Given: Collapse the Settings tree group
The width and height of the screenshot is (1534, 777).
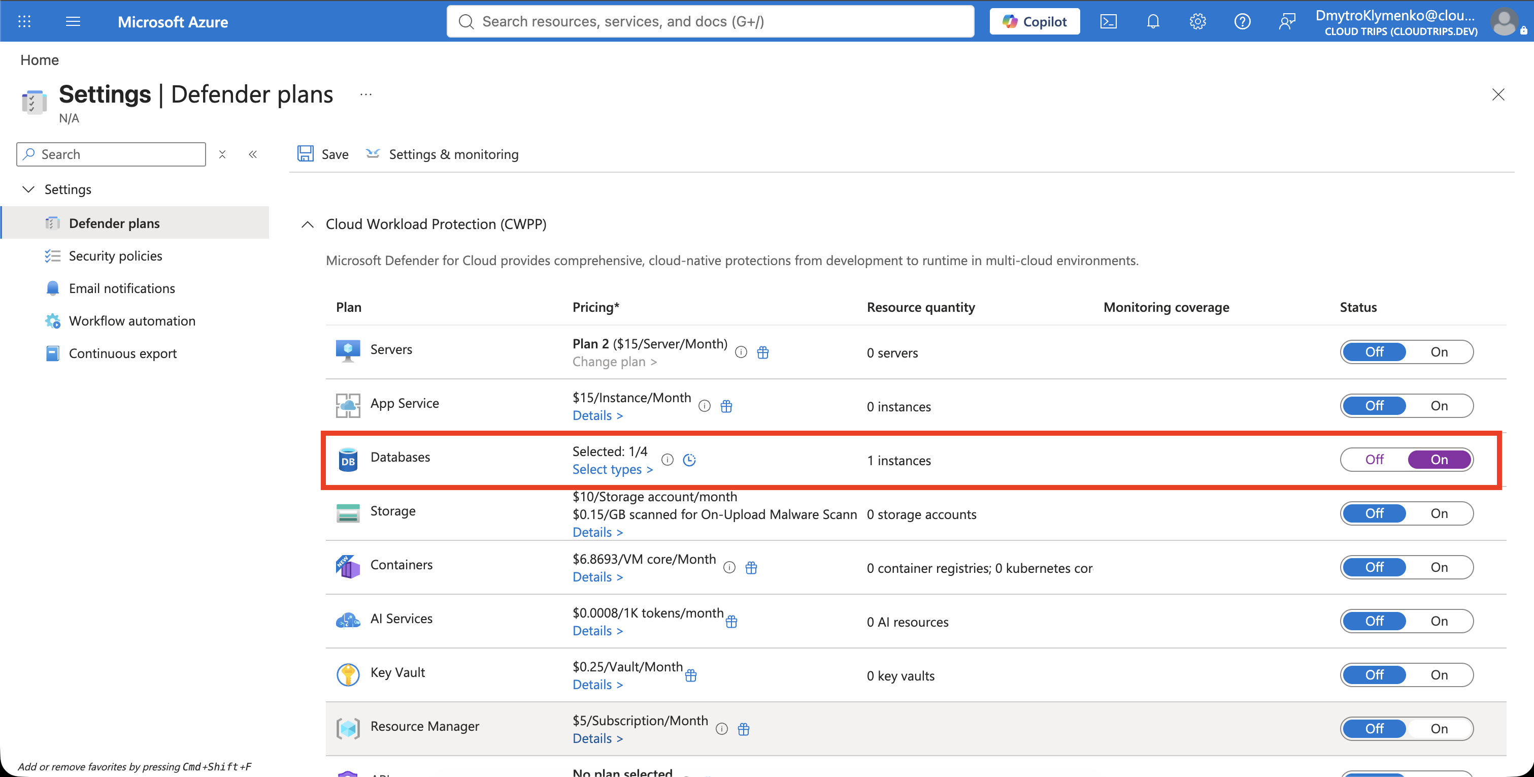Looking at the screenshot, I should pyautogui.click(x=28, y=189).
